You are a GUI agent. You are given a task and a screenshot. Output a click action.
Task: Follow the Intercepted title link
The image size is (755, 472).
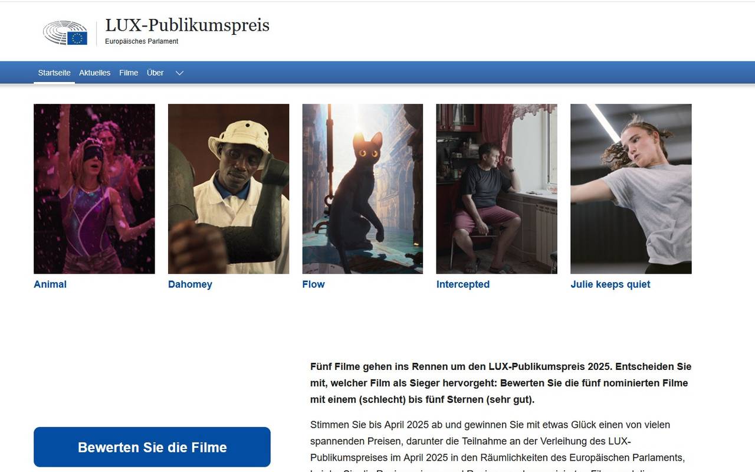pyautogui.click(x=463, y=284)
